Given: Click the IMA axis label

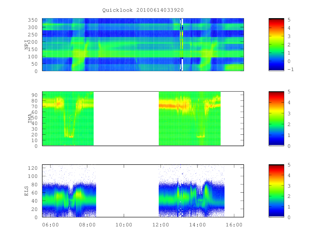Looking at the screenshot, I should (30, 119).
